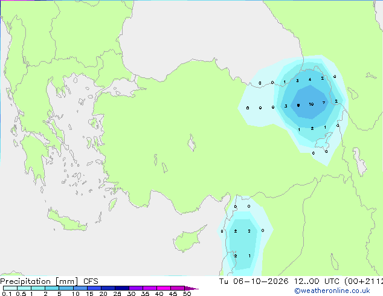Click the 30–35 mm violet legend swatch
The width and height of the screenshot is (383, 296).
coord(135,288)
